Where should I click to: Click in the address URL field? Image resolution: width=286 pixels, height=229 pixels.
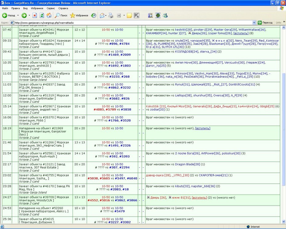point(131,23)
